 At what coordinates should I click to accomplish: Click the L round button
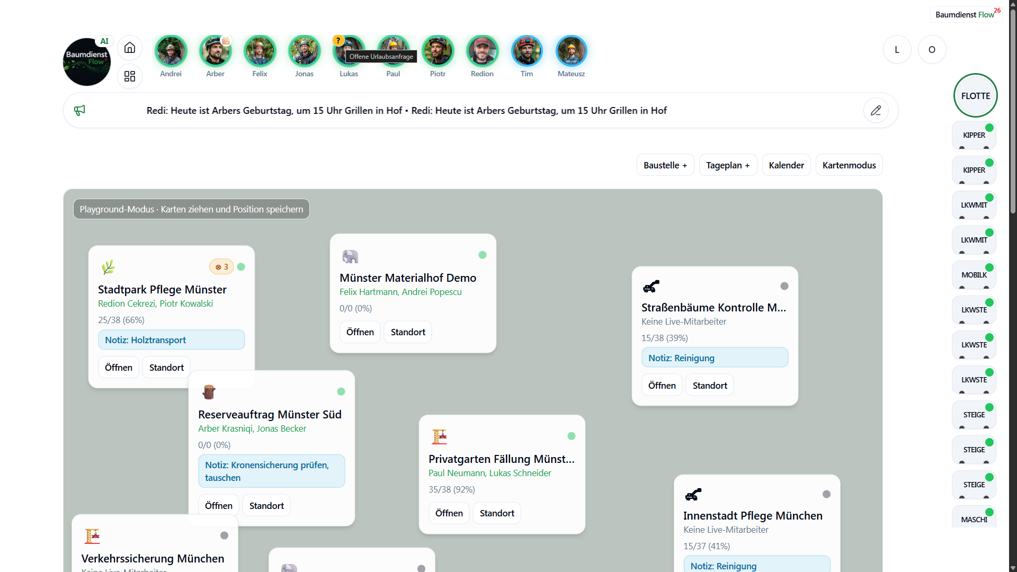click(x=897, y=49)
